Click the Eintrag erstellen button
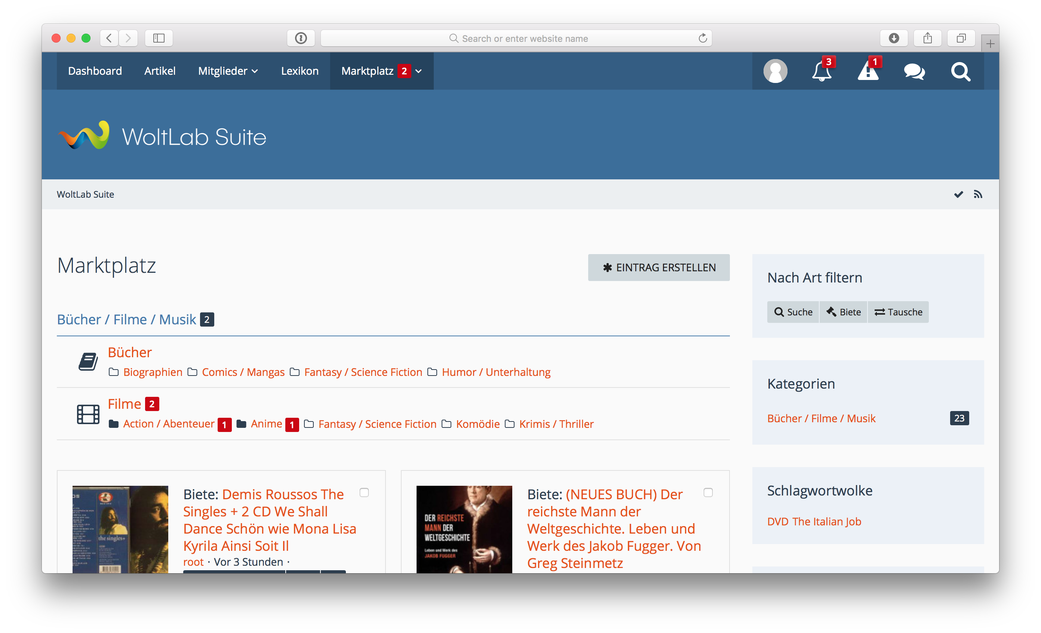The height and width of the screenshot is (633, 1041). tap(658, 267)
